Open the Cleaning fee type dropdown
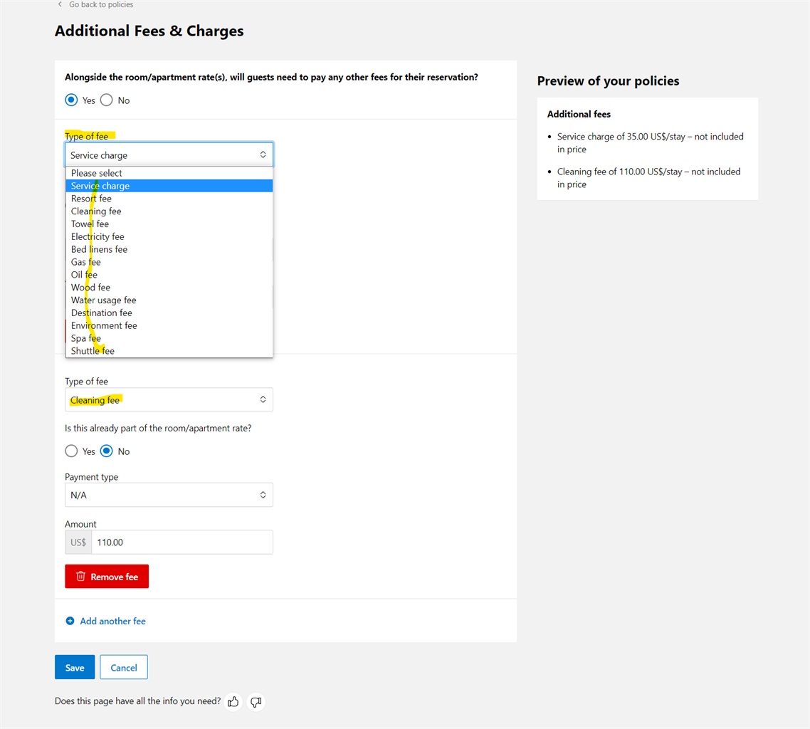 (169, 400)
